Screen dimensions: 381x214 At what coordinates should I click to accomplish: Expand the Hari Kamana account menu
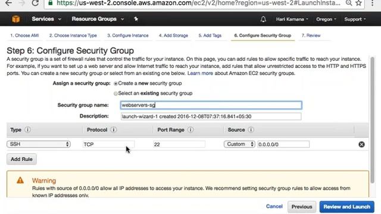click(292, 19)
